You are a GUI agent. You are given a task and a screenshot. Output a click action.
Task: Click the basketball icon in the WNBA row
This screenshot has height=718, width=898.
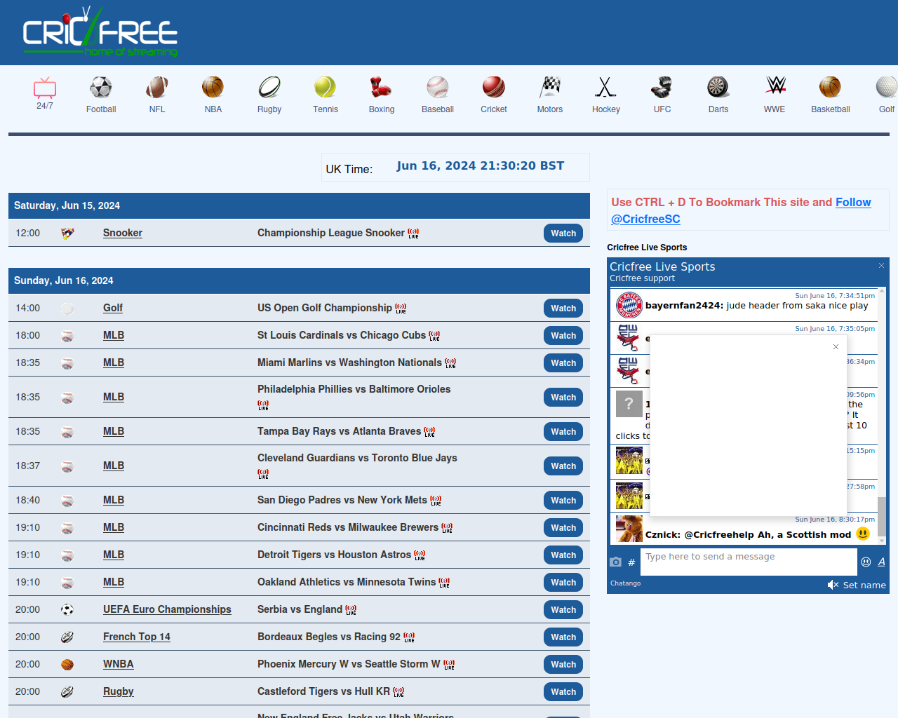click(67, 665)
